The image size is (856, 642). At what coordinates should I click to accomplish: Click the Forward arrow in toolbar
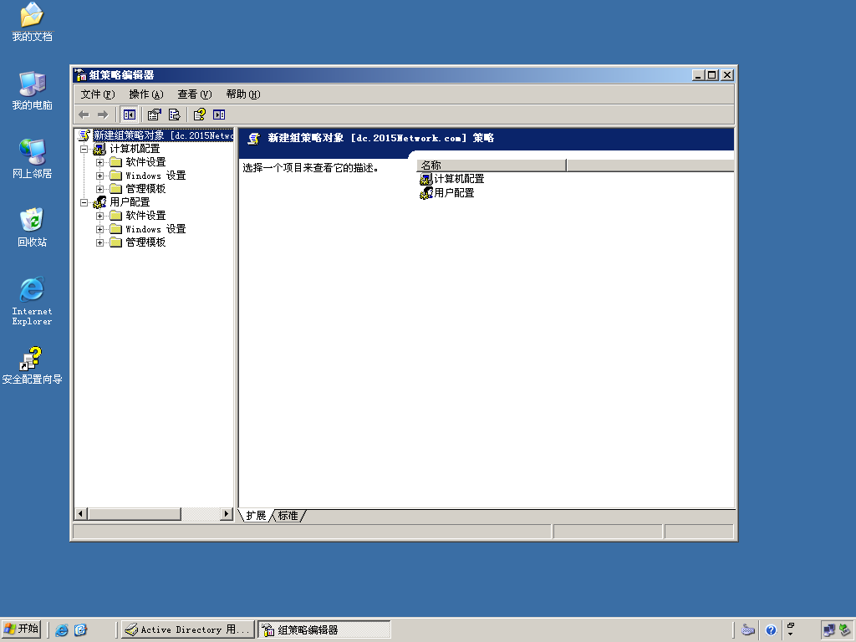click(103, 115)
